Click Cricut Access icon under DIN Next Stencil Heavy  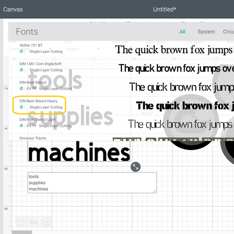coord(22,107)
